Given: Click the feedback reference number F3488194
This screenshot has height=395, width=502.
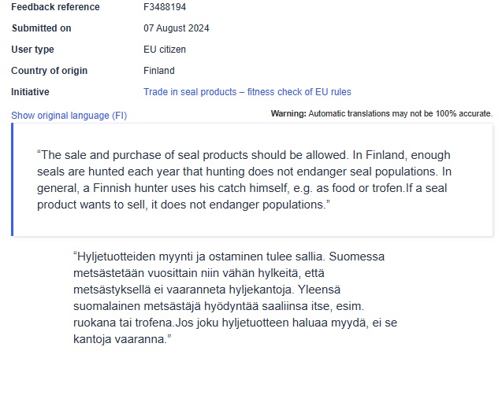Looking at the screenshot, I should coord(166,7).
